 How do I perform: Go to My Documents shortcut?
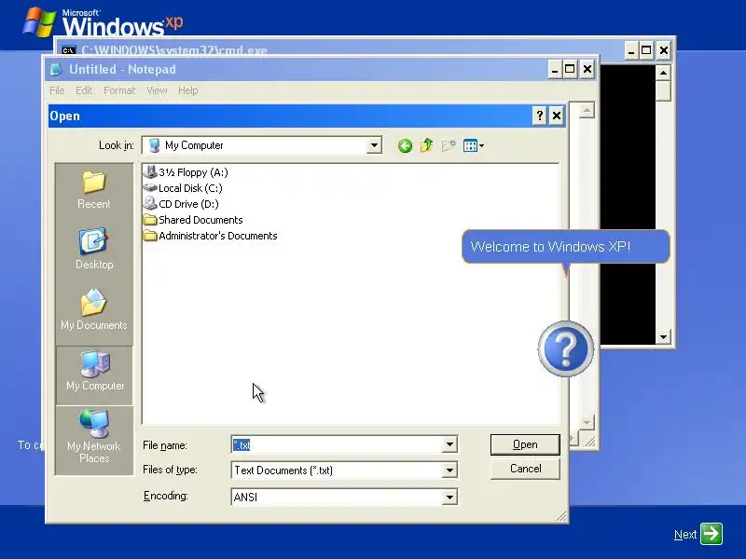pos(94,309)
